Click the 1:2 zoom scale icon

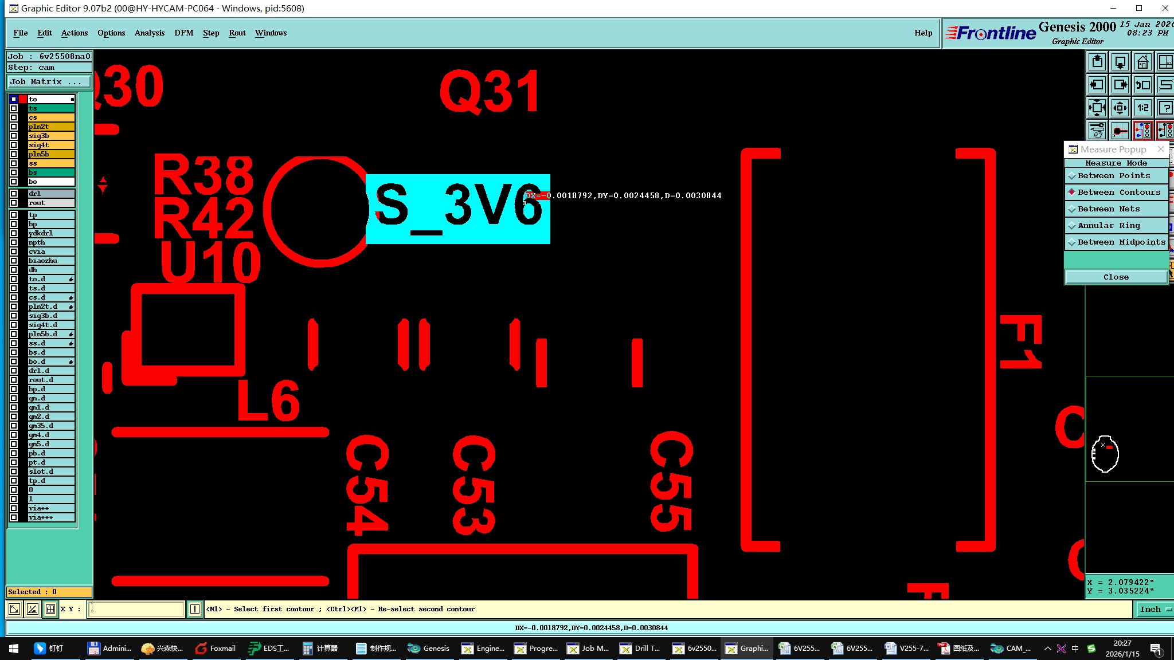coord(1142,108)
